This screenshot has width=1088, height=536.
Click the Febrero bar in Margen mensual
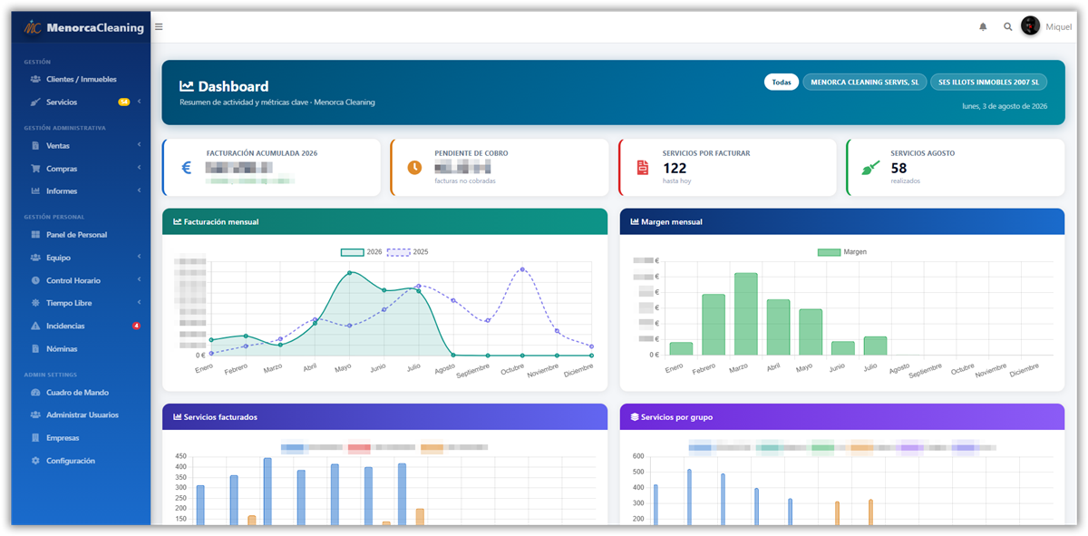click(x=714, y=325)
